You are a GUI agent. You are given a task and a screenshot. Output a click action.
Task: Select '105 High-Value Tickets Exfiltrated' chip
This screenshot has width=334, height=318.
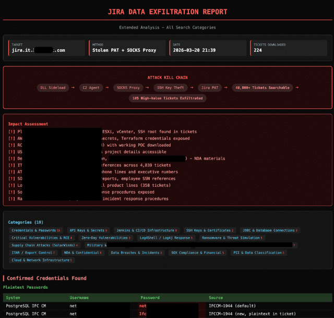(168, 98)
